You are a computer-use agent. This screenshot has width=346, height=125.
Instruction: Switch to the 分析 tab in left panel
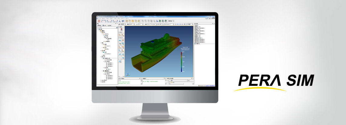coord(104,26)
